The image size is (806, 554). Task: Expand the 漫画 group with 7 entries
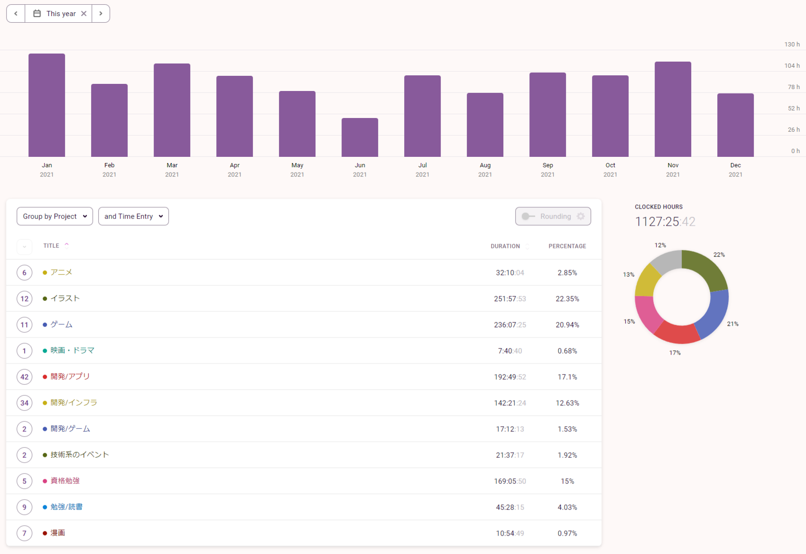coord(25,533)
